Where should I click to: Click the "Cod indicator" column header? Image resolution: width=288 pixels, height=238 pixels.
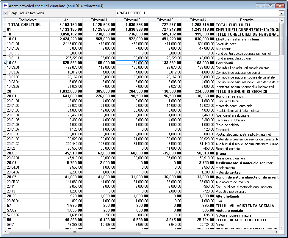point(28,20)
